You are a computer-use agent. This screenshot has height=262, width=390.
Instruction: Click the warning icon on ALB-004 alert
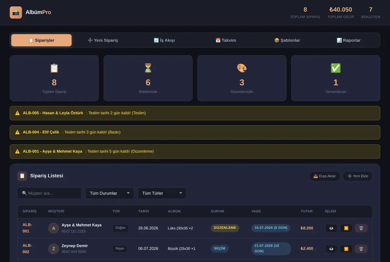(18, 132)
